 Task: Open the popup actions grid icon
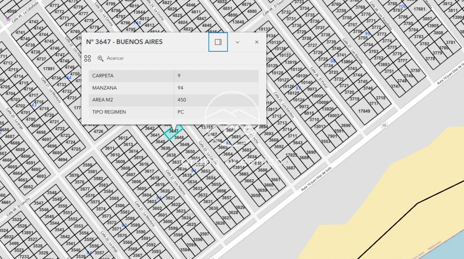87,58
